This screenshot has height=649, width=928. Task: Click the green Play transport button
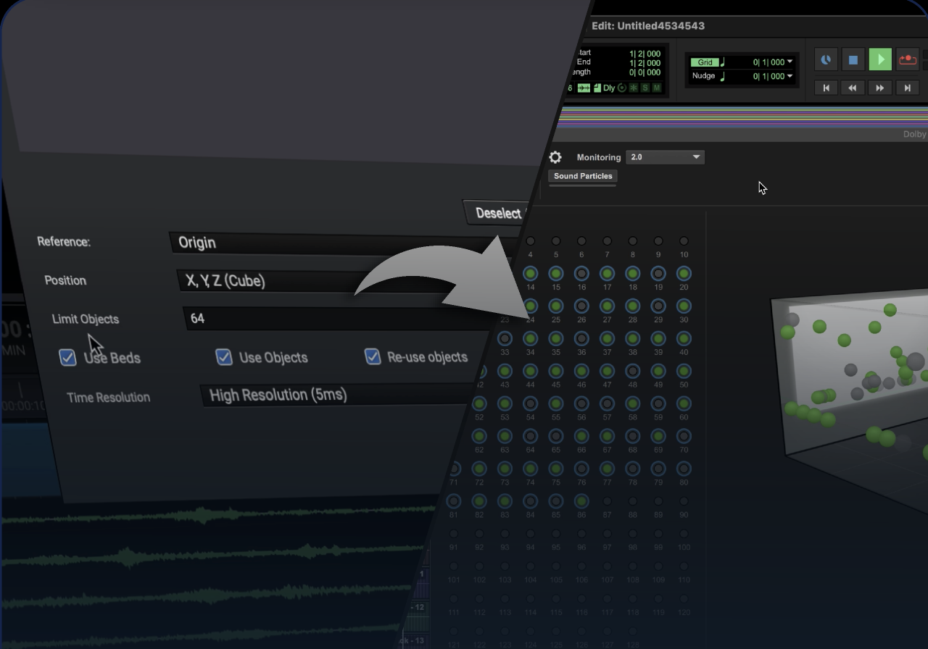point(880,59)
